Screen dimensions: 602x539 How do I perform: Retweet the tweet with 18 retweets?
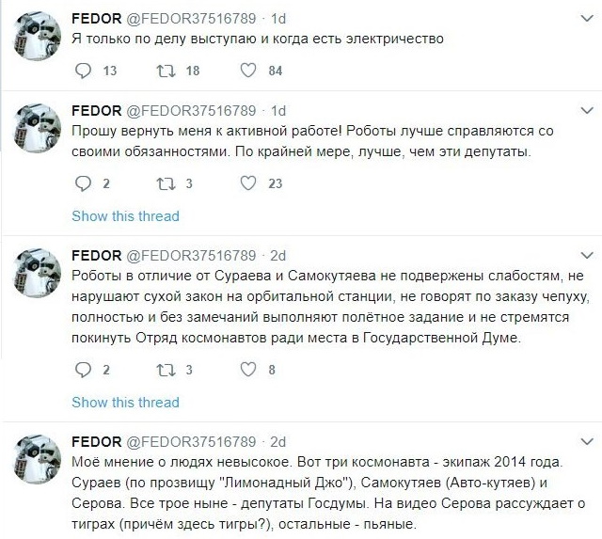click(x=166, y=71)
